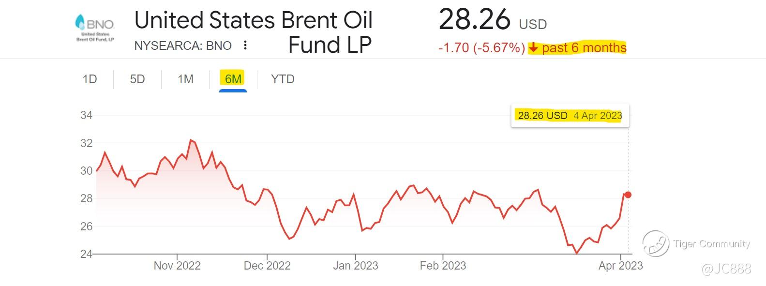The height and width of the screenshot is (286, 766).
Task: Click the 28.26 USD price heading
Action: point(492,20)
